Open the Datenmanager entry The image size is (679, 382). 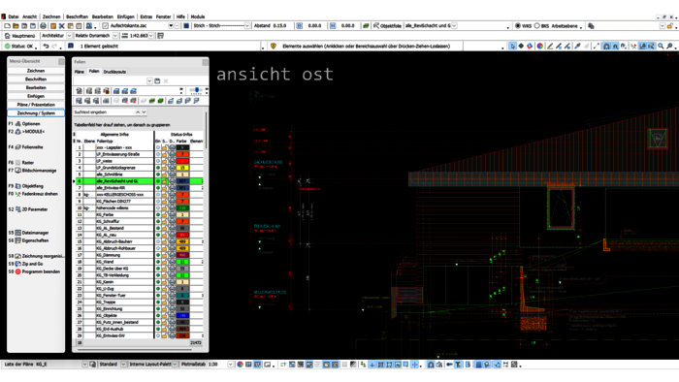tap(35, 233)
